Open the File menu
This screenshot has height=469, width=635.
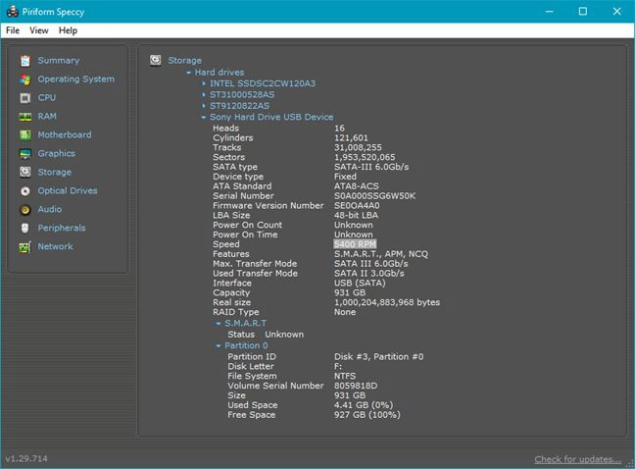click(x=13, y=30)
